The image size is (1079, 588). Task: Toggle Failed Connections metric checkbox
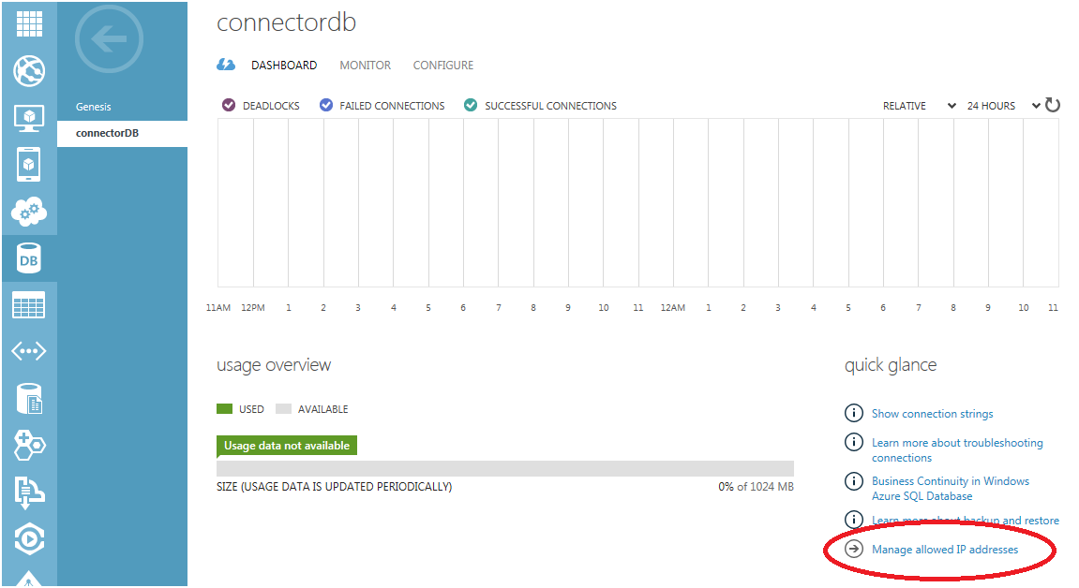(x=326, y=106)
